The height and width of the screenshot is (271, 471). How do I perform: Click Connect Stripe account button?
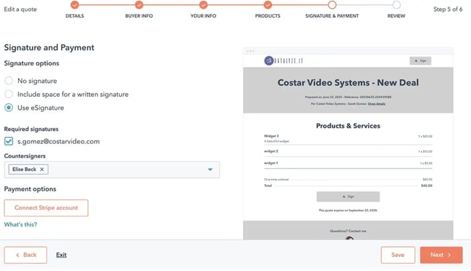coord(46,208)
